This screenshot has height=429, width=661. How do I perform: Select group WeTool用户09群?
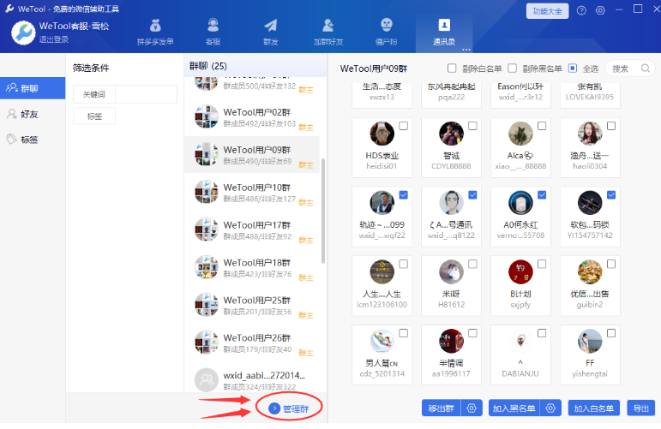click(252, 154)
